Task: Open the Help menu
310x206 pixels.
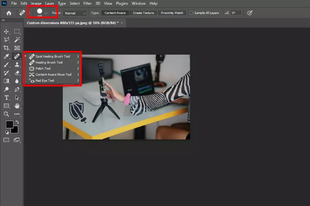Action: tap(153, 3)
